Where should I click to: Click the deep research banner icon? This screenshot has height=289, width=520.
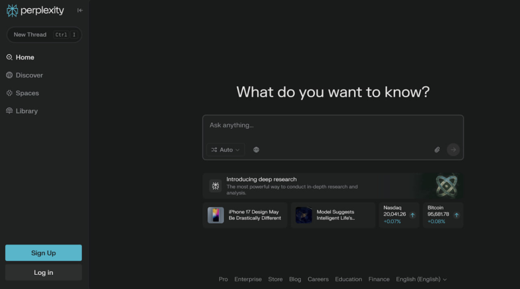pyautogui.click(x=215, y=186)
